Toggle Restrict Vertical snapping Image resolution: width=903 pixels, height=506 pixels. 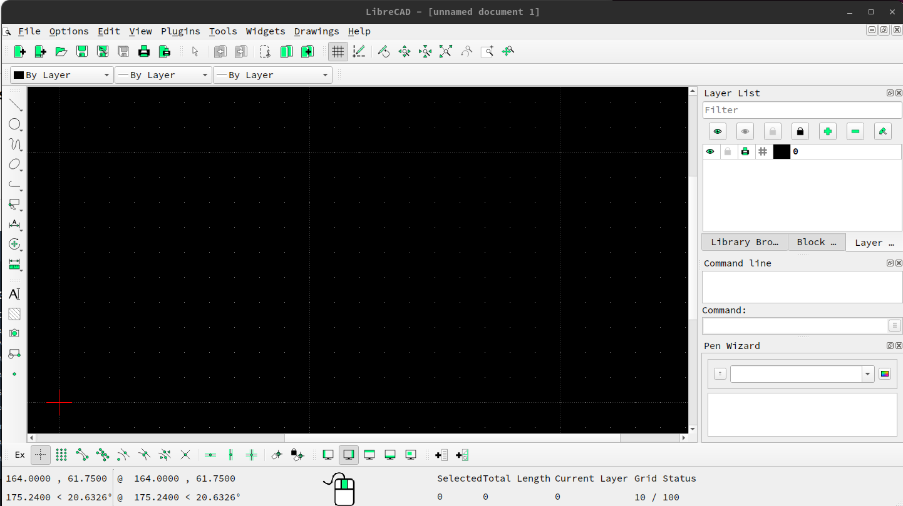coord(231,455)
